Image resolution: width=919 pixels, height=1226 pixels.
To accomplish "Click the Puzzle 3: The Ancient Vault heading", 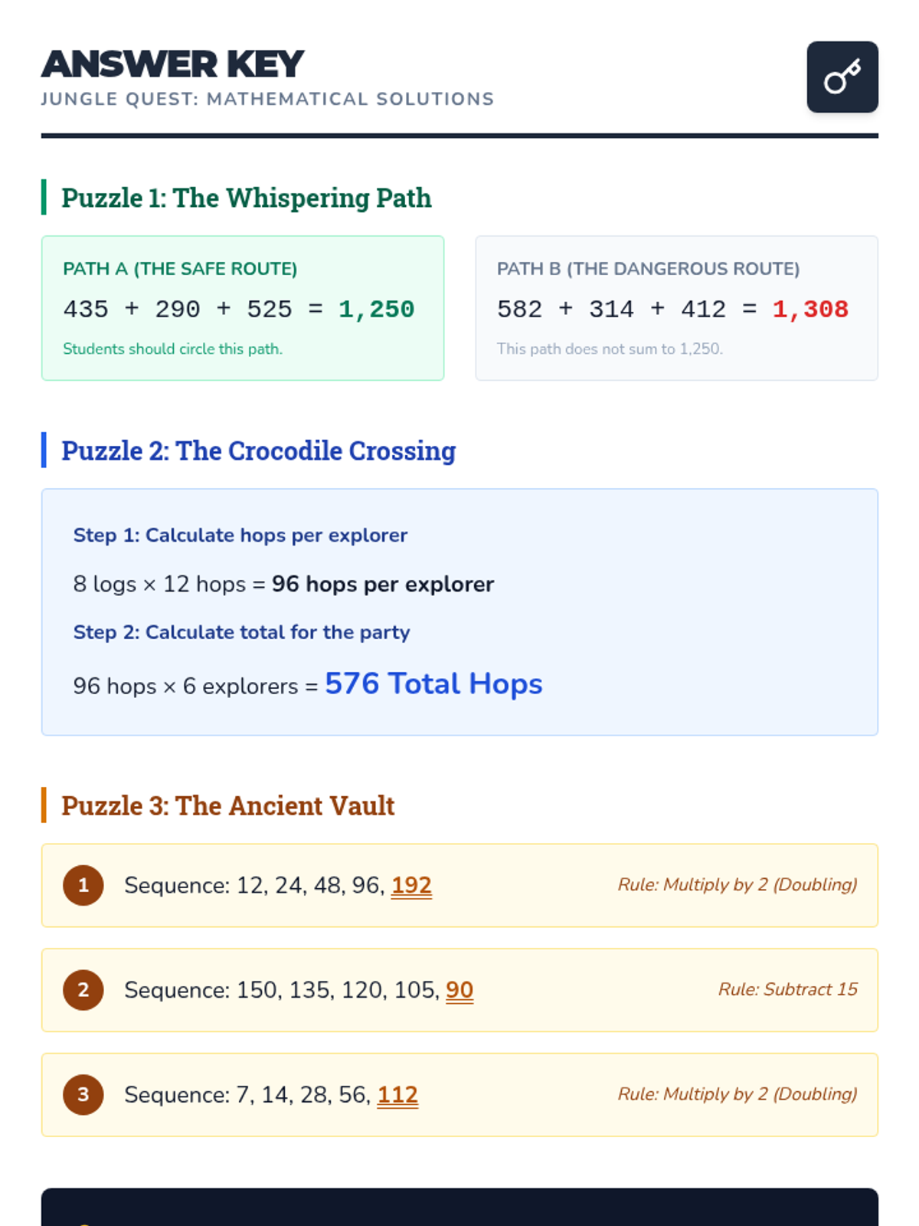I will (228, 805).
